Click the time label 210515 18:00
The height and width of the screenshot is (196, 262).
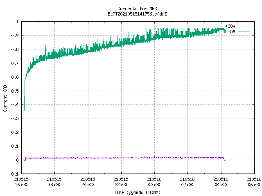(54, 182)
